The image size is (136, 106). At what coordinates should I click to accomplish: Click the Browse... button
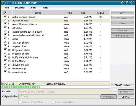pos(109,97)
